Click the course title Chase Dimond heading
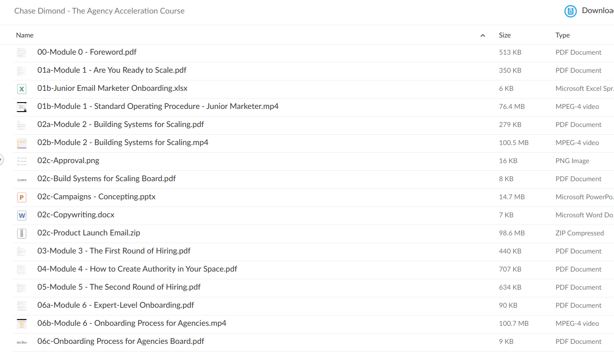Screen dimensions: 614x352 point(99,11)
